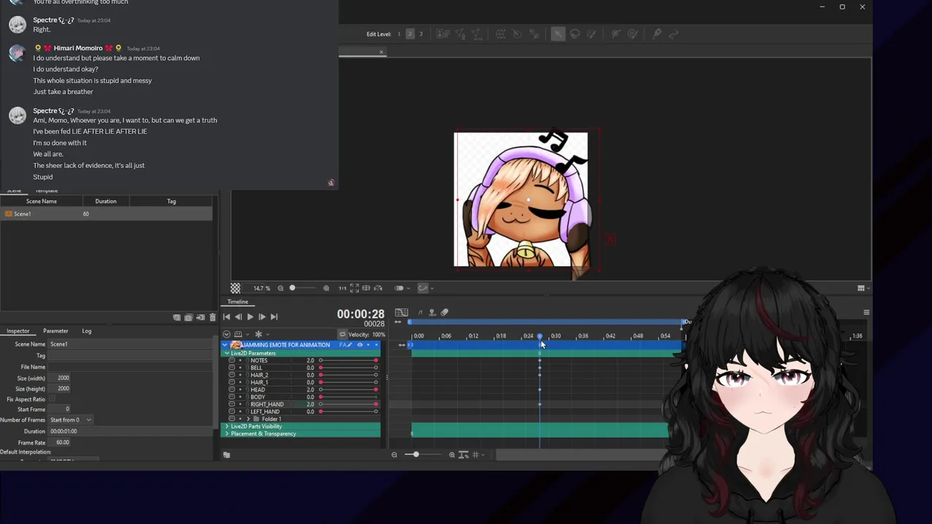Reset canvas zoom with the 1:1 button
Viewport: 932px width, 524px height.
point(342,288)
